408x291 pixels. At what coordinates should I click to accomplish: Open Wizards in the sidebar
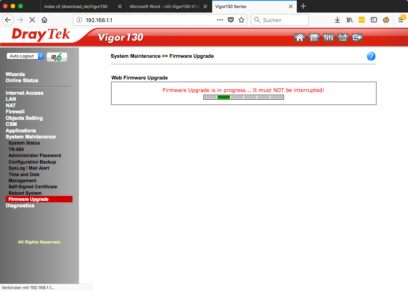[x=15, y=74]
